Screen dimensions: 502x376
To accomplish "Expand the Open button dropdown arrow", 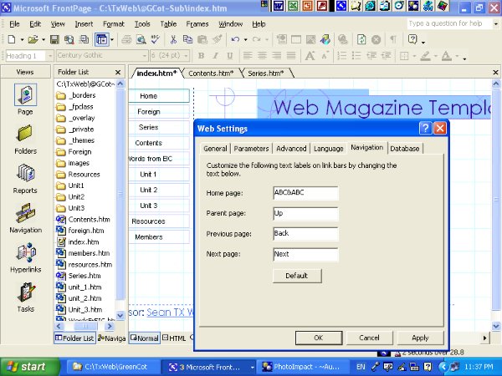I will point(44,39).
